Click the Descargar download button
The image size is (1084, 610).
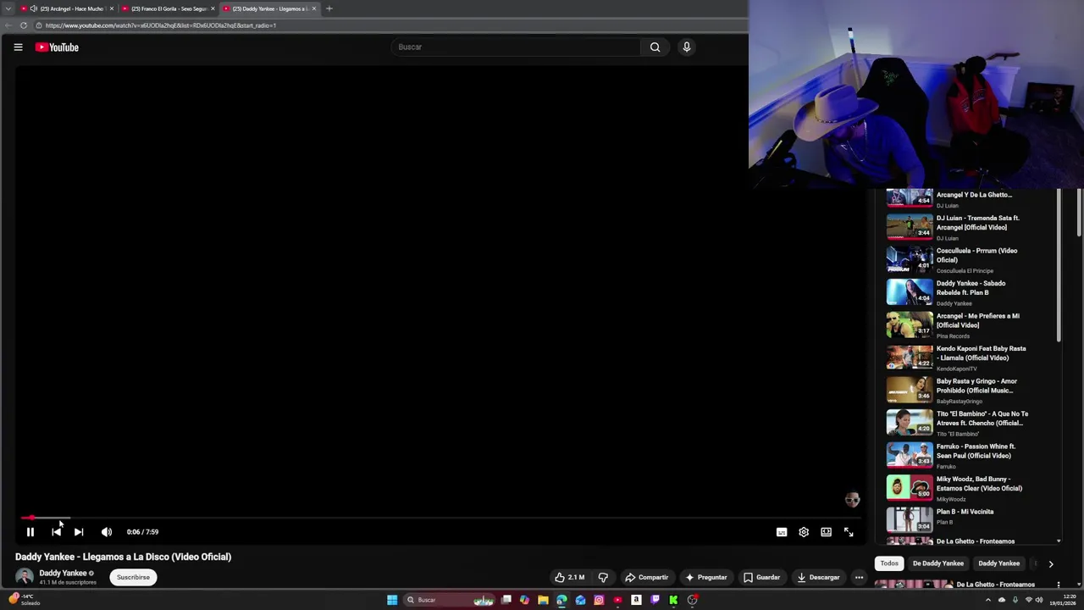pyautogui.click(x=818, y=578)
